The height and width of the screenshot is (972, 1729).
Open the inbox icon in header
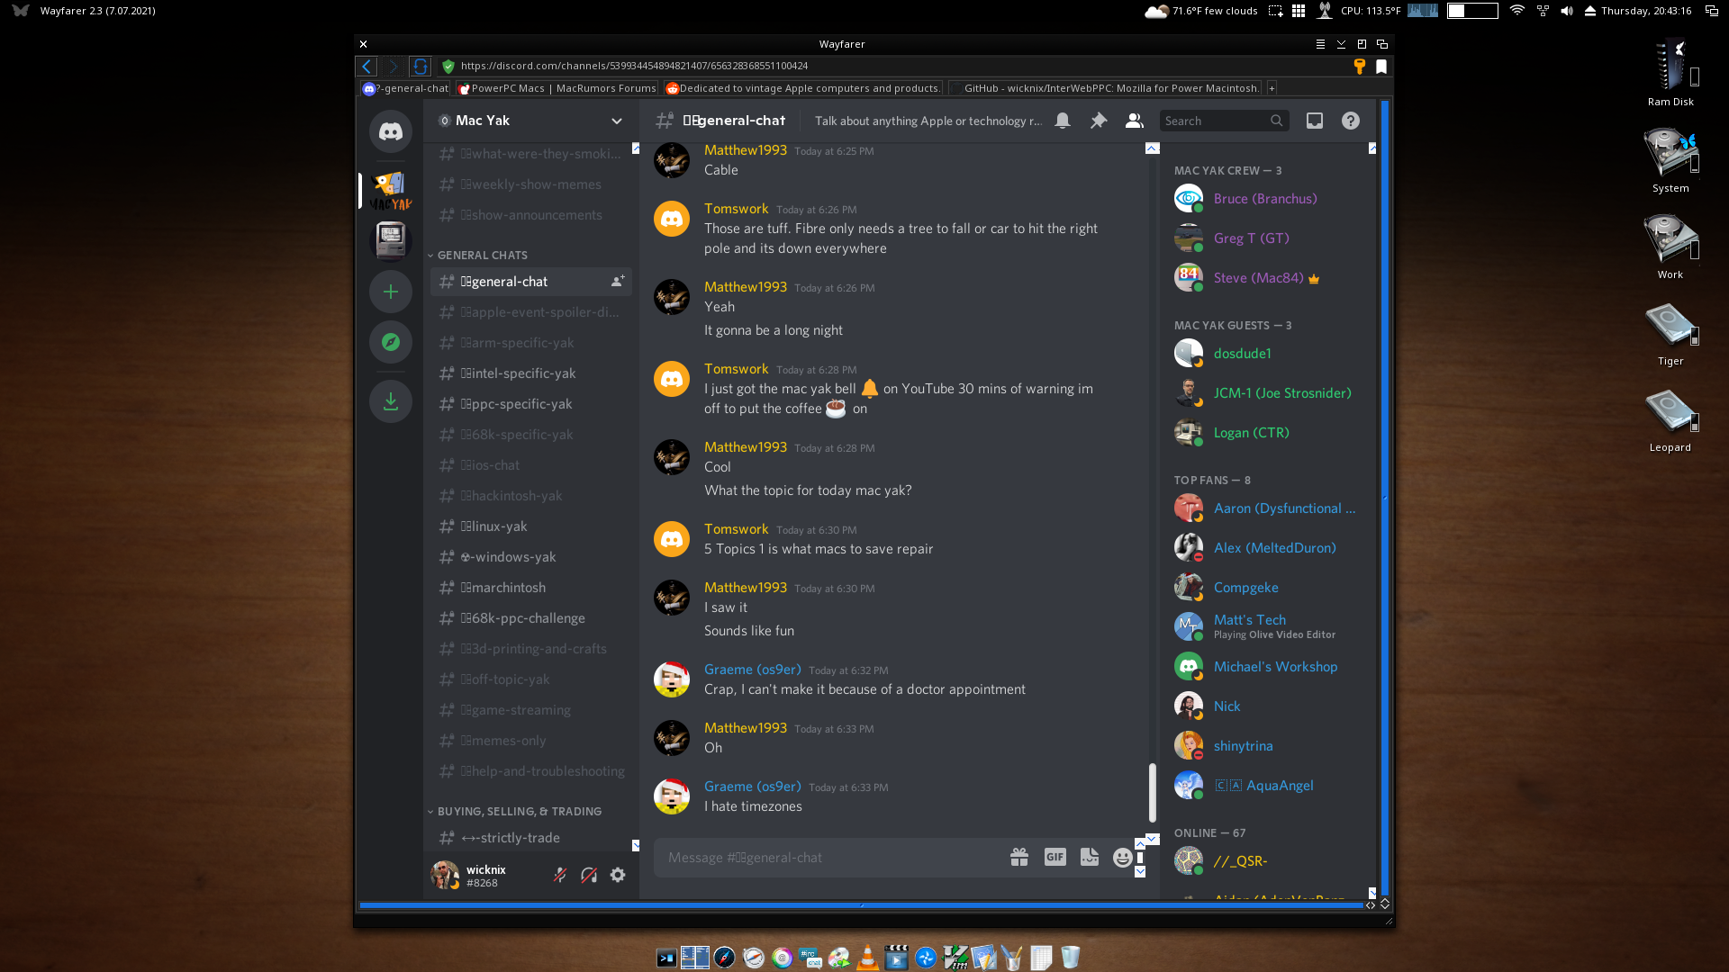pyautogui.click(x=1314, y=121)
